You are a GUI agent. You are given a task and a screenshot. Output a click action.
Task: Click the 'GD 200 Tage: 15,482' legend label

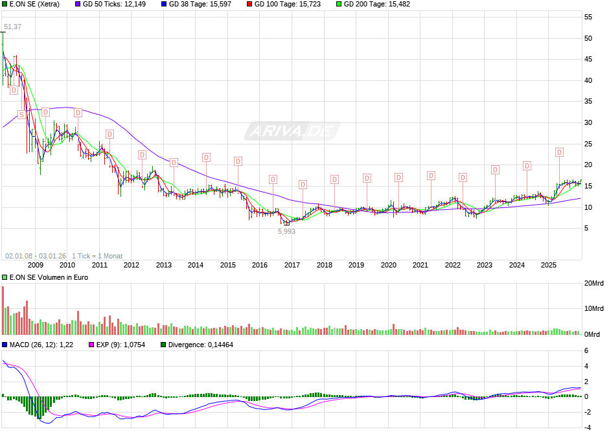(377, 5)
